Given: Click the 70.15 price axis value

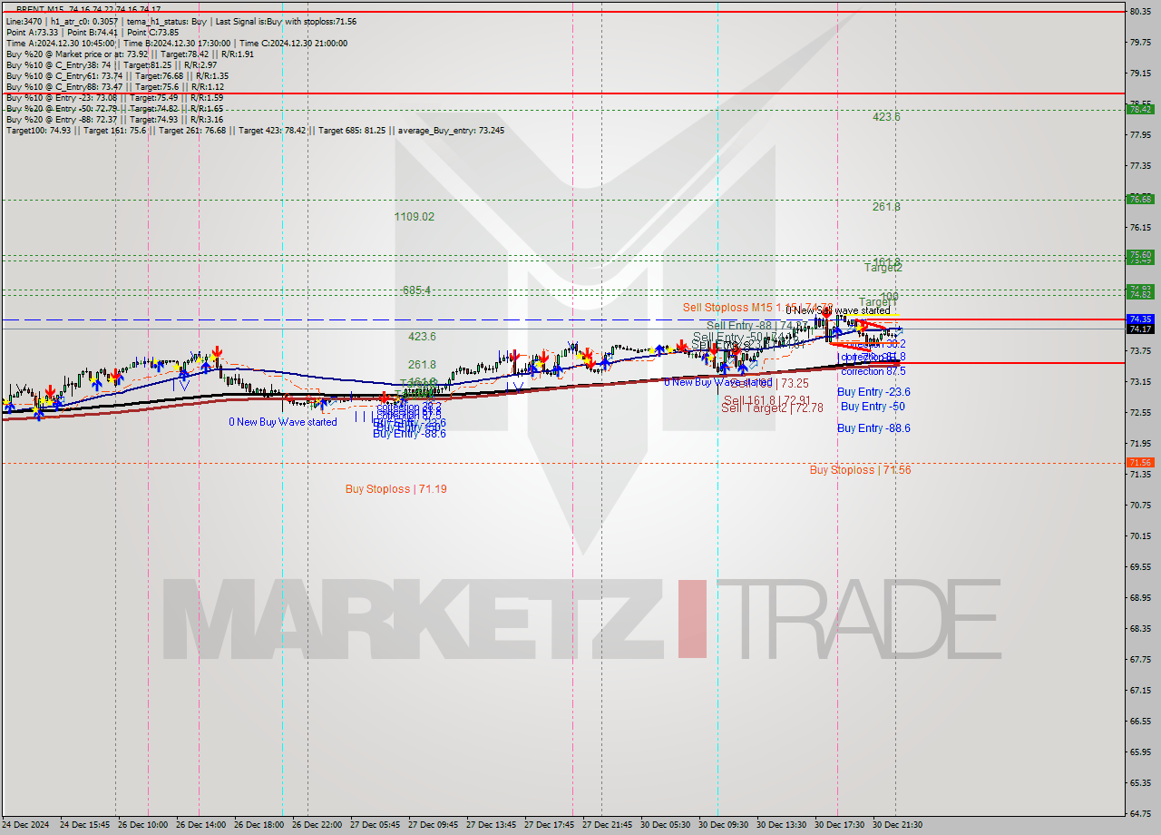Looking at the screenshot, I should click(1140, 536).
